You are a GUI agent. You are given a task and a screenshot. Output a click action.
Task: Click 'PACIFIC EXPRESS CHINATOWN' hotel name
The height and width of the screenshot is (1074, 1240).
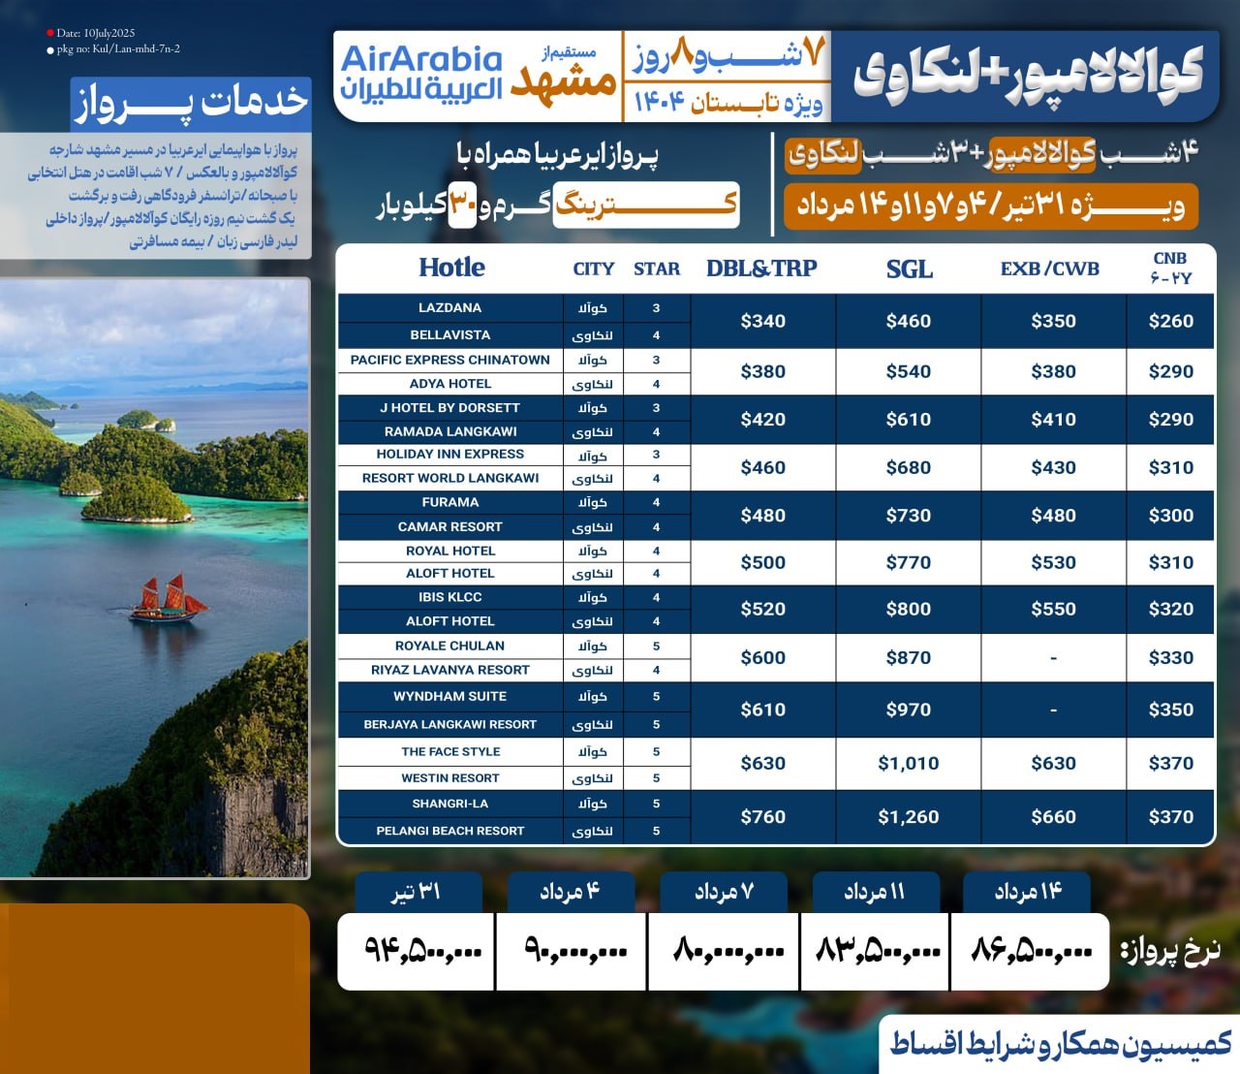tap(449, 360)
